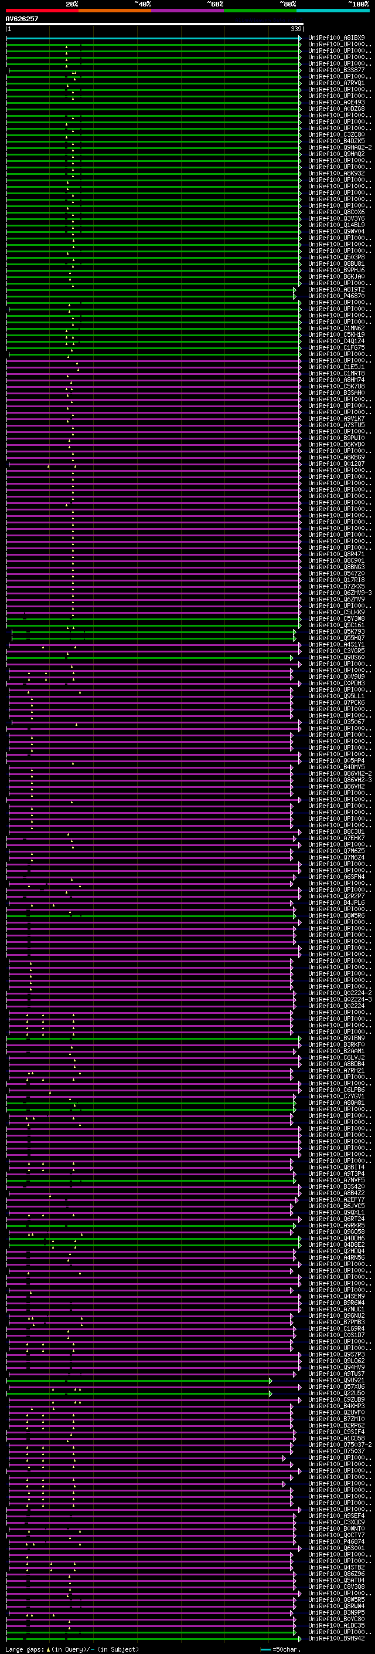Select label UniRef100_A6SFN4
The height and width of the screenshot is (1654, 375).
336,877
